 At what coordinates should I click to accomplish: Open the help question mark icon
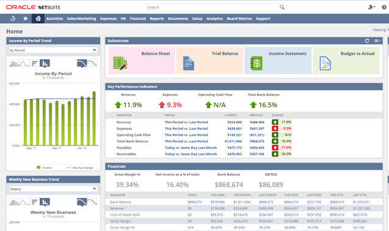tap(384, 7)
